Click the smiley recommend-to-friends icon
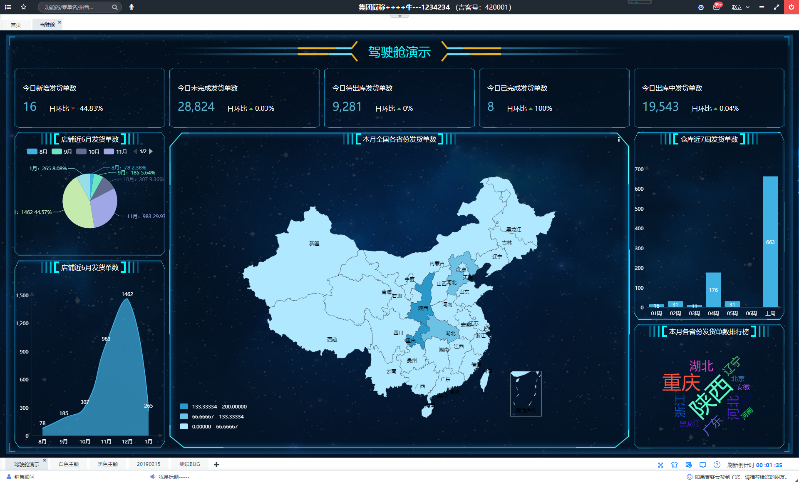 pos(690,477)
